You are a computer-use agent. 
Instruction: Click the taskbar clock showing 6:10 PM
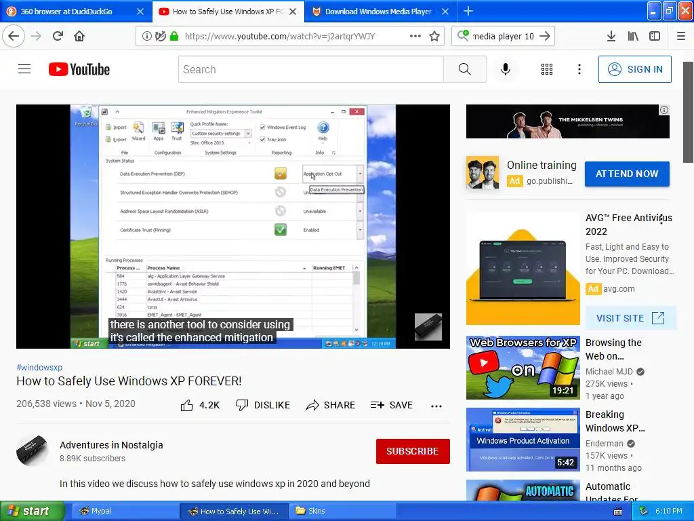668,511
